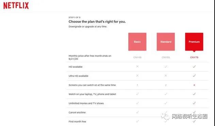215x126 pixels.
Task: Click the Standard checkmark for Unlimited movies row
Action: pos(166,103)
